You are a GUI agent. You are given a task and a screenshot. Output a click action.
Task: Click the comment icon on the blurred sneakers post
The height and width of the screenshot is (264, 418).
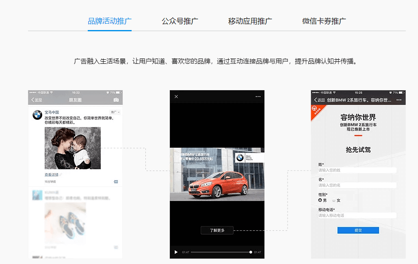click(x=116, y=247)
